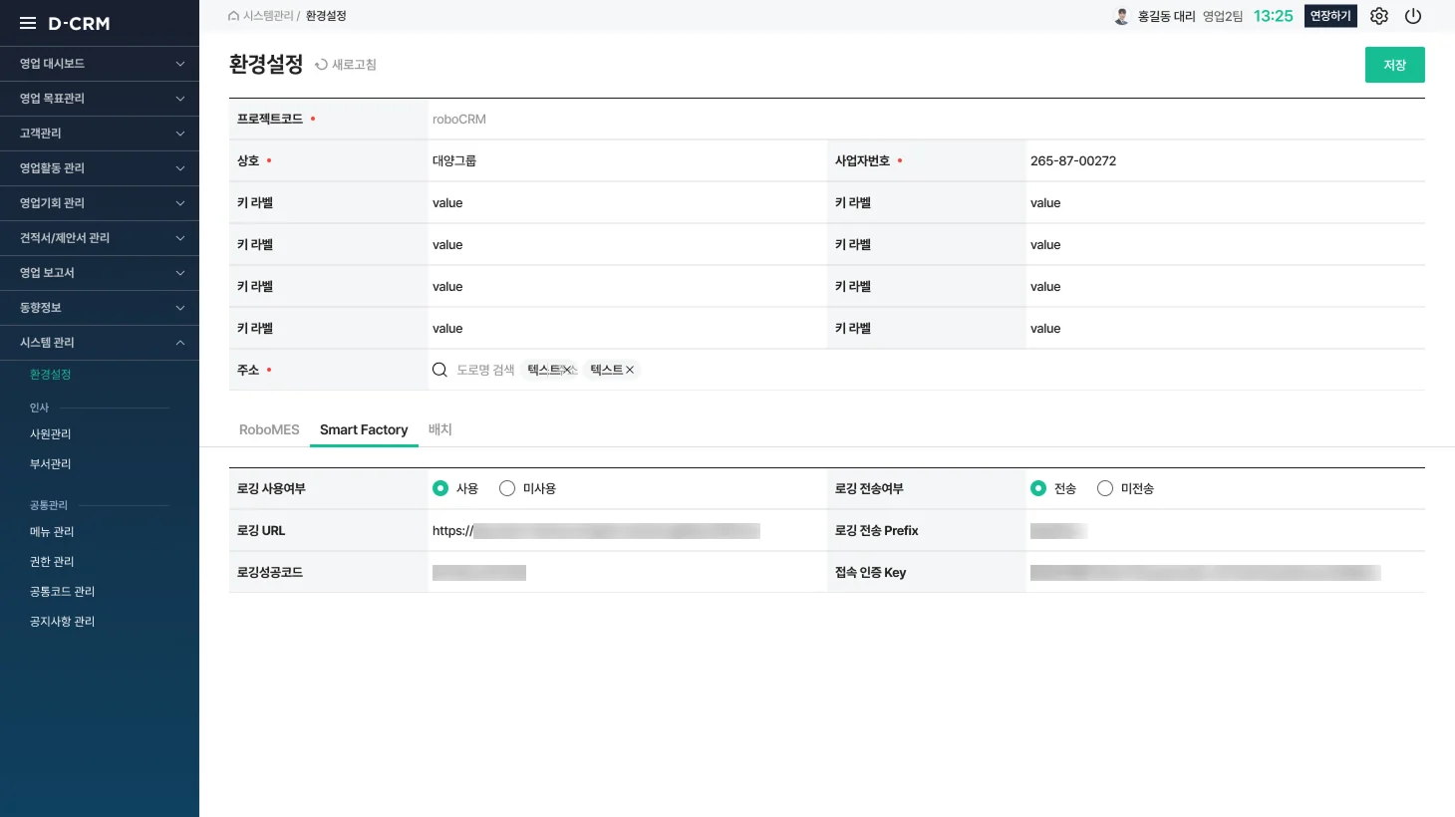Click the 로깅 URL input field
The width and height of the screenshot is (1455, 817).
tap(628, 531)
